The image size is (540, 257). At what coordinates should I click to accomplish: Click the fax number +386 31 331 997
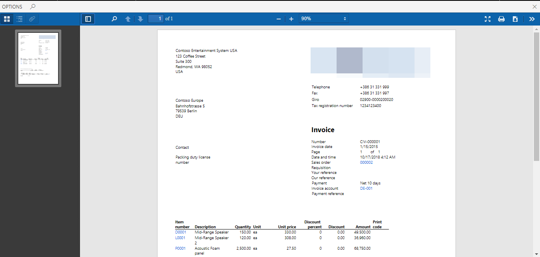[x=374, y=93]
